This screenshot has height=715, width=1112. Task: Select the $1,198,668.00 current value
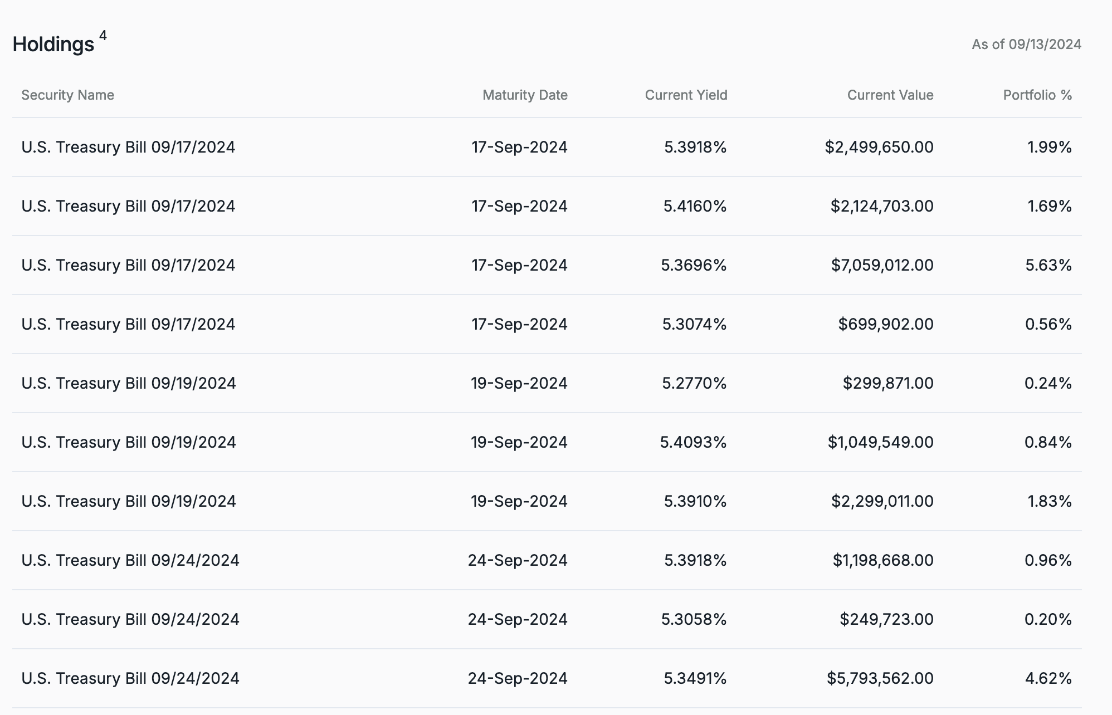(x=883, y=560)
